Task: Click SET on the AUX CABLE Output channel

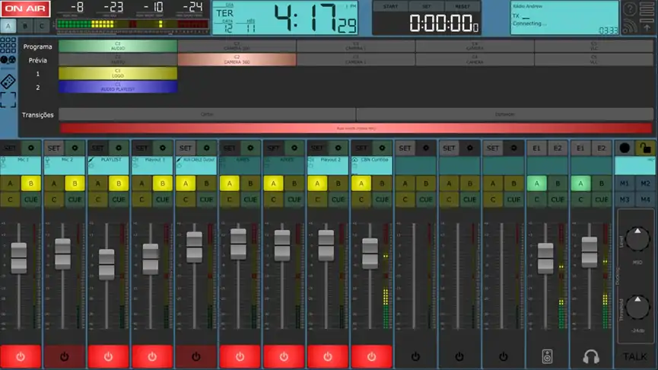Action: 186,148
